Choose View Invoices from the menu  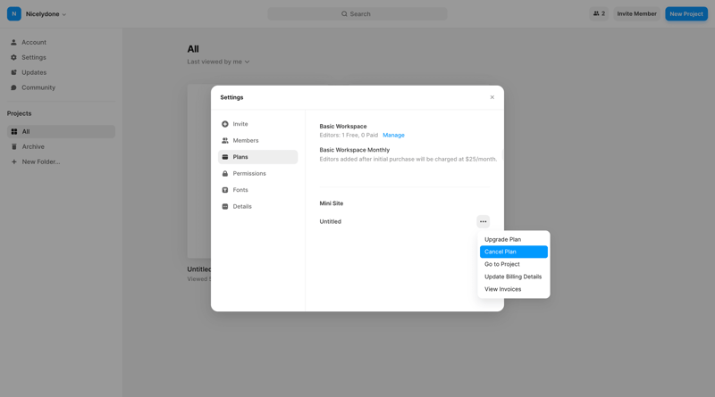pyautogui.click(x=513, y=289)
